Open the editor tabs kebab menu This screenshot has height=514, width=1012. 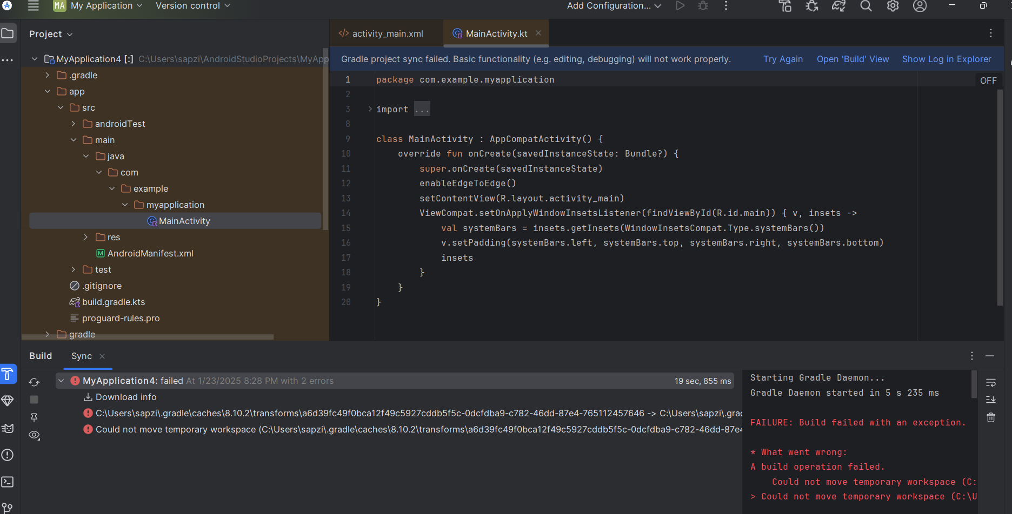pyautogui.click(x=991, y=33)
